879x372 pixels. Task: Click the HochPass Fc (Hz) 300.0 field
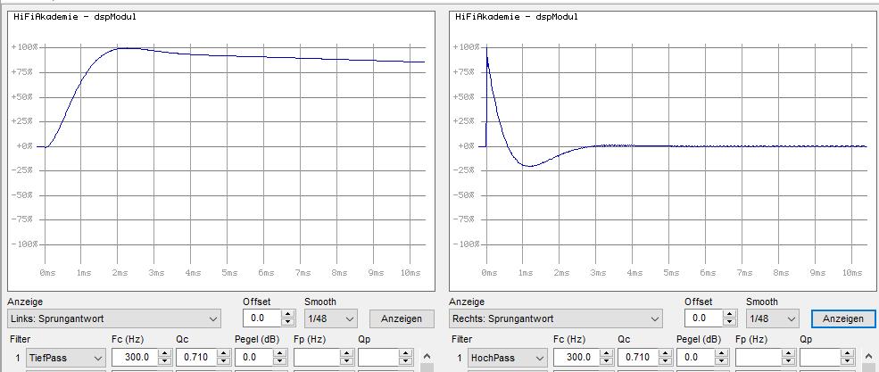pos(575,358)
